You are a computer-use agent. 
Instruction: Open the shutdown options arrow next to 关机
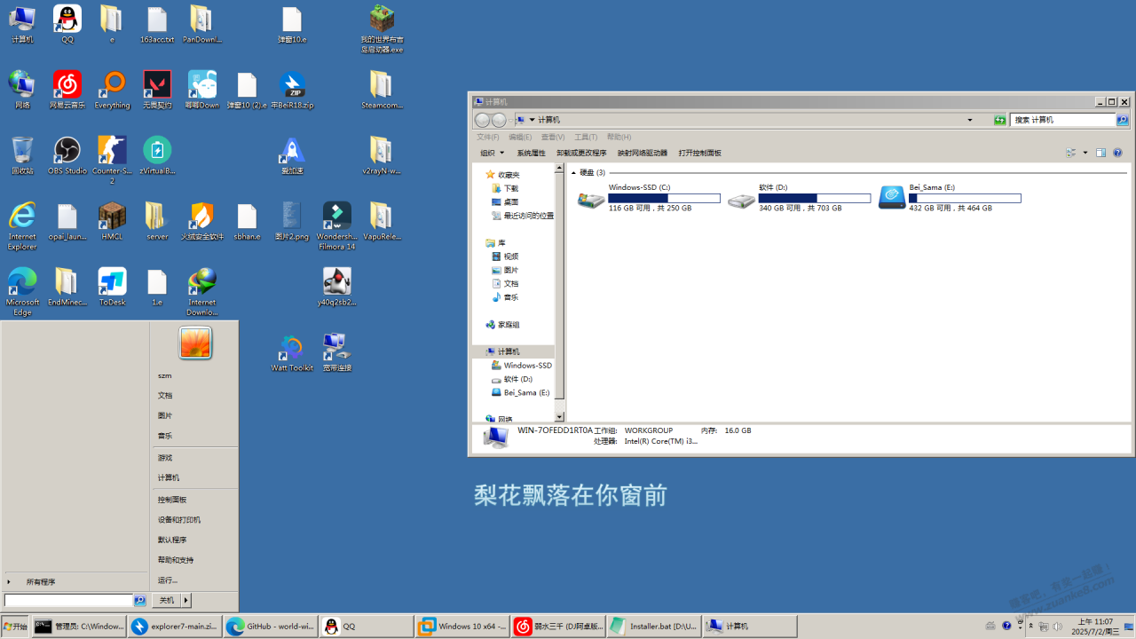(x=186, y=601)
